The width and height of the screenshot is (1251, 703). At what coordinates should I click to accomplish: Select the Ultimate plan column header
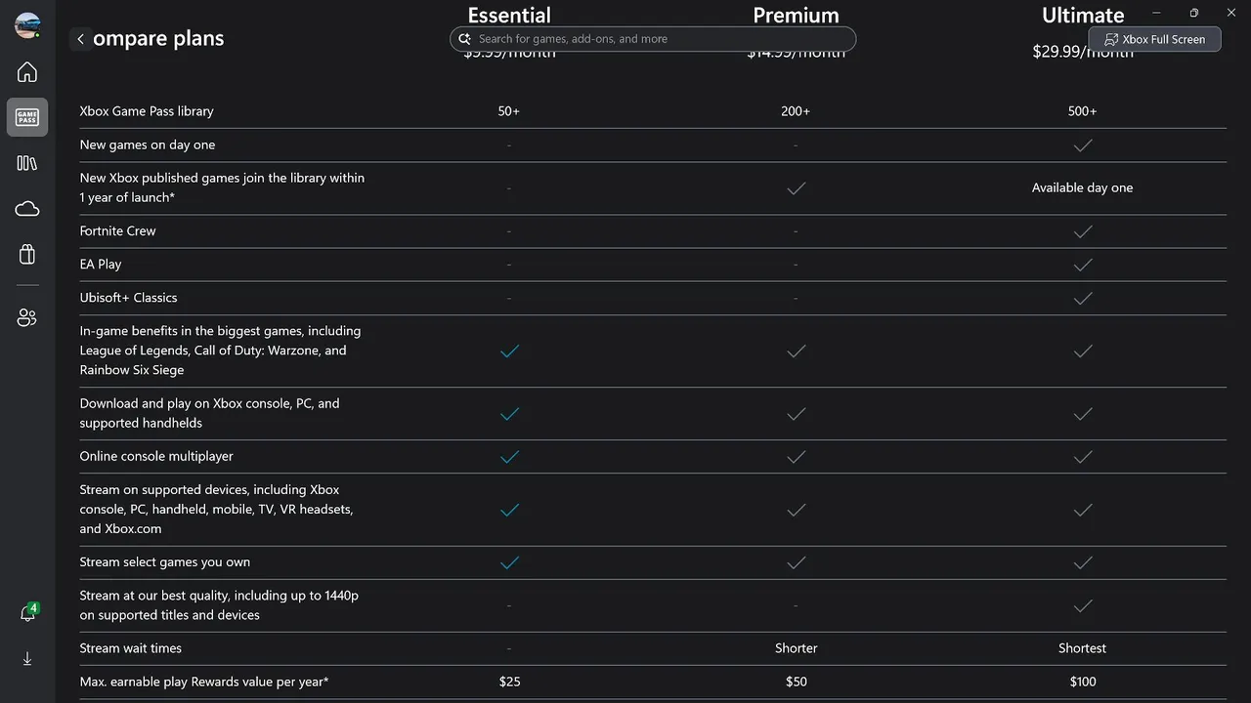pyautogui.click(x=1083, y=16)
